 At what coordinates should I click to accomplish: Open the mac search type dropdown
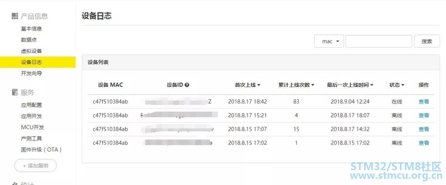tap(329, 41)
